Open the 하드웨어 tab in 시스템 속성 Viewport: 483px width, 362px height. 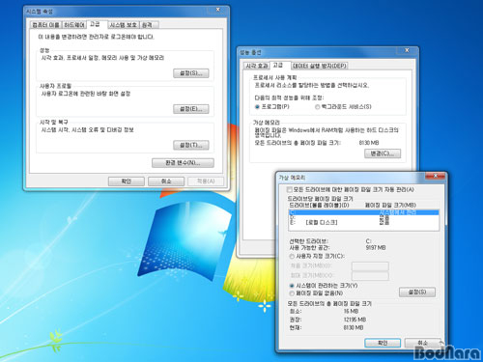click(74, 25)
